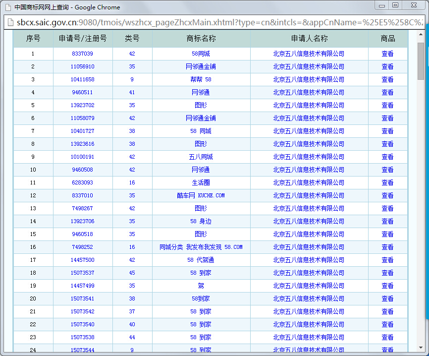429x356 pixels.
Task: Click 查看 goods link for row 12
Action: [x=388, y=195]
